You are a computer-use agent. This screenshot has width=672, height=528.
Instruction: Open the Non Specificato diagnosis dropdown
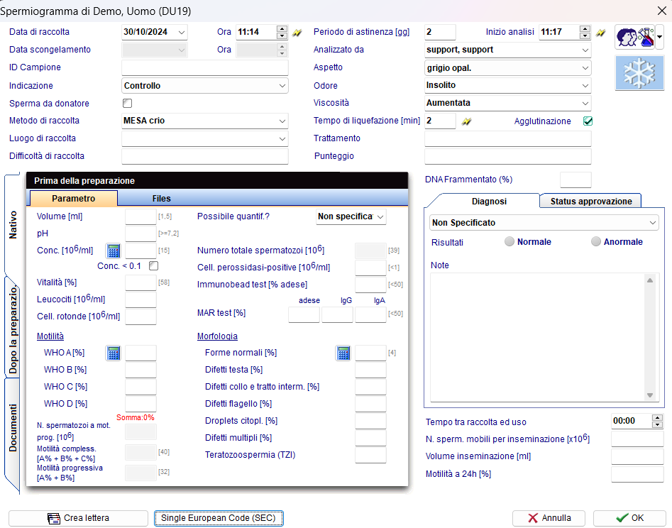tap(544, 223)
